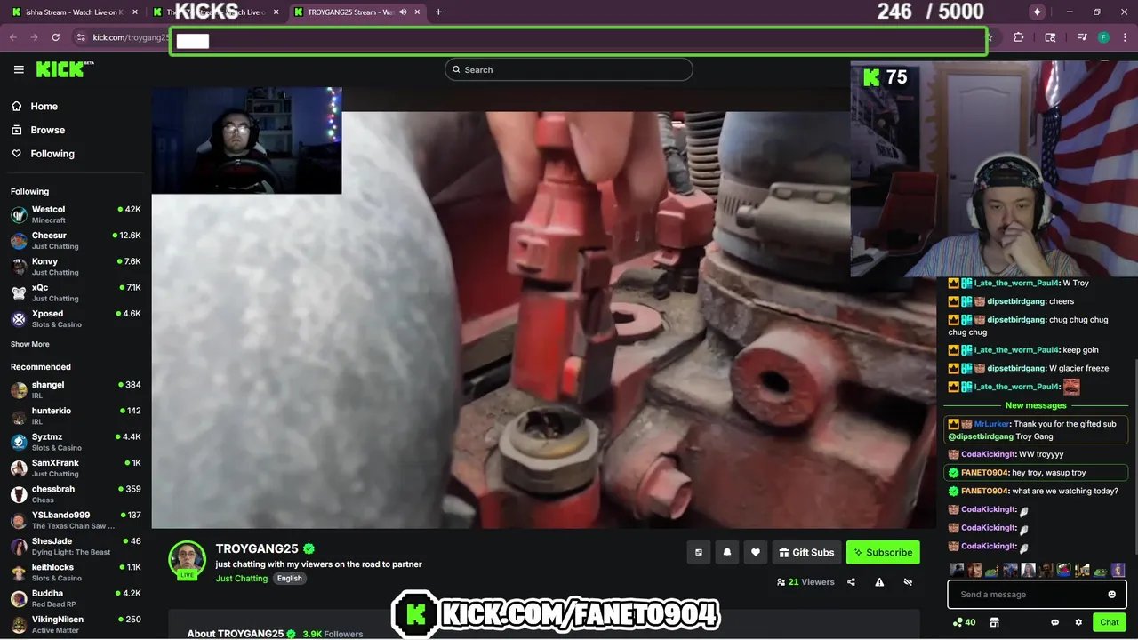Open ShesJade recommended channel
Screen dimensions: 1138x640
coord(76,546)
